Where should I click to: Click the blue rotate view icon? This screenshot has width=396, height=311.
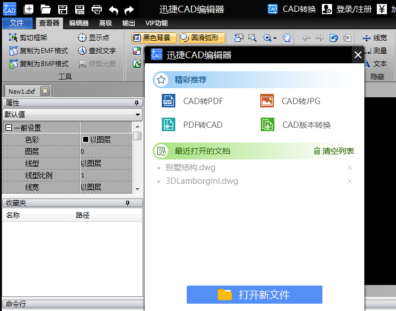334,38
